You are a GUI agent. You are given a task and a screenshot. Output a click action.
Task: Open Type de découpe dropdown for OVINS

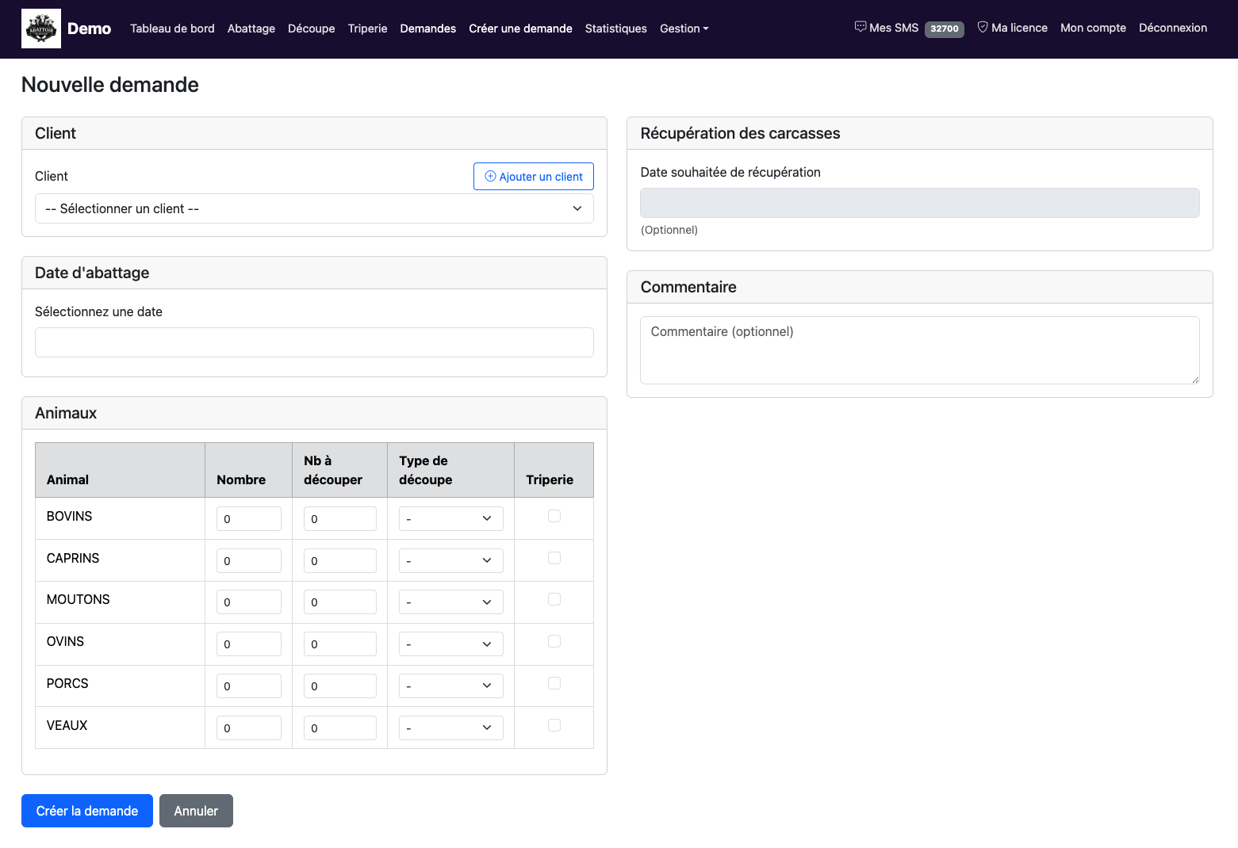point(451,644)
